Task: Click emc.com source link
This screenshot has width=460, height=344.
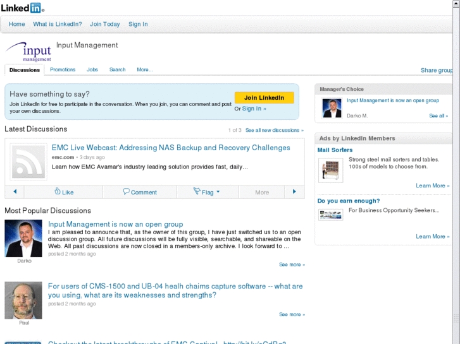Action: point(63,157)
